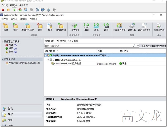Collapse the WindowsClientProtectionGroup01 group row
The height and width of the screenshot is (127, 167).
pos(46,55)
